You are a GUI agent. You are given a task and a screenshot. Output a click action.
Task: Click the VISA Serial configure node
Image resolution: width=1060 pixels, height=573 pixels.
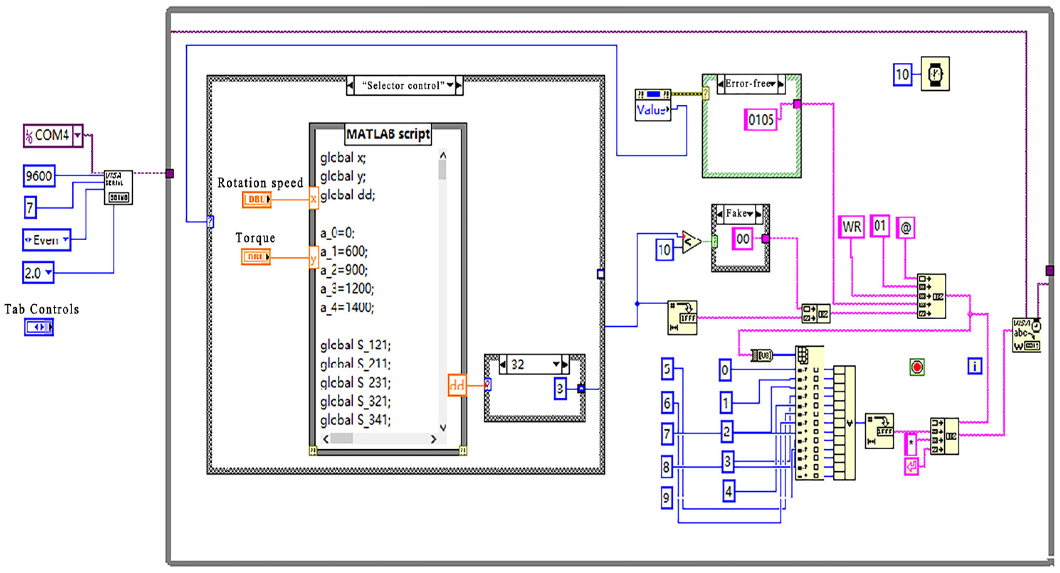coord(118,187)
